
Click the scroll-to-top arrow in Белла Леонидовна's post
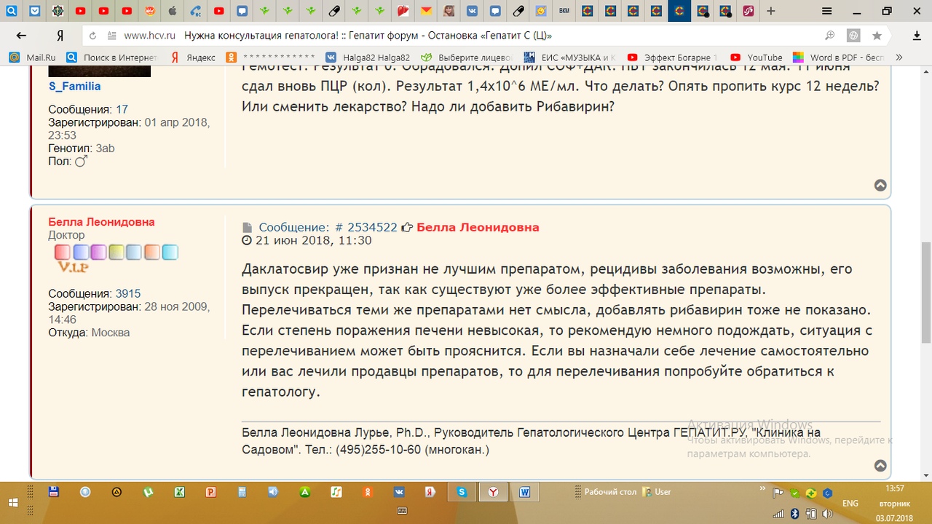[x=880, y=466]
